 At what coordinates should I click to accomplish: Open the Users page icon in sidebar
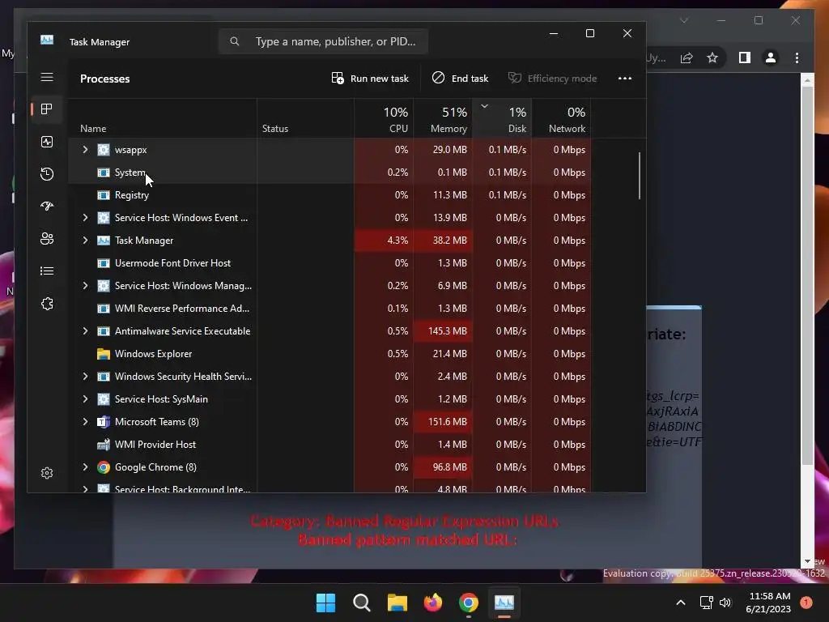(x=47, y=239)
